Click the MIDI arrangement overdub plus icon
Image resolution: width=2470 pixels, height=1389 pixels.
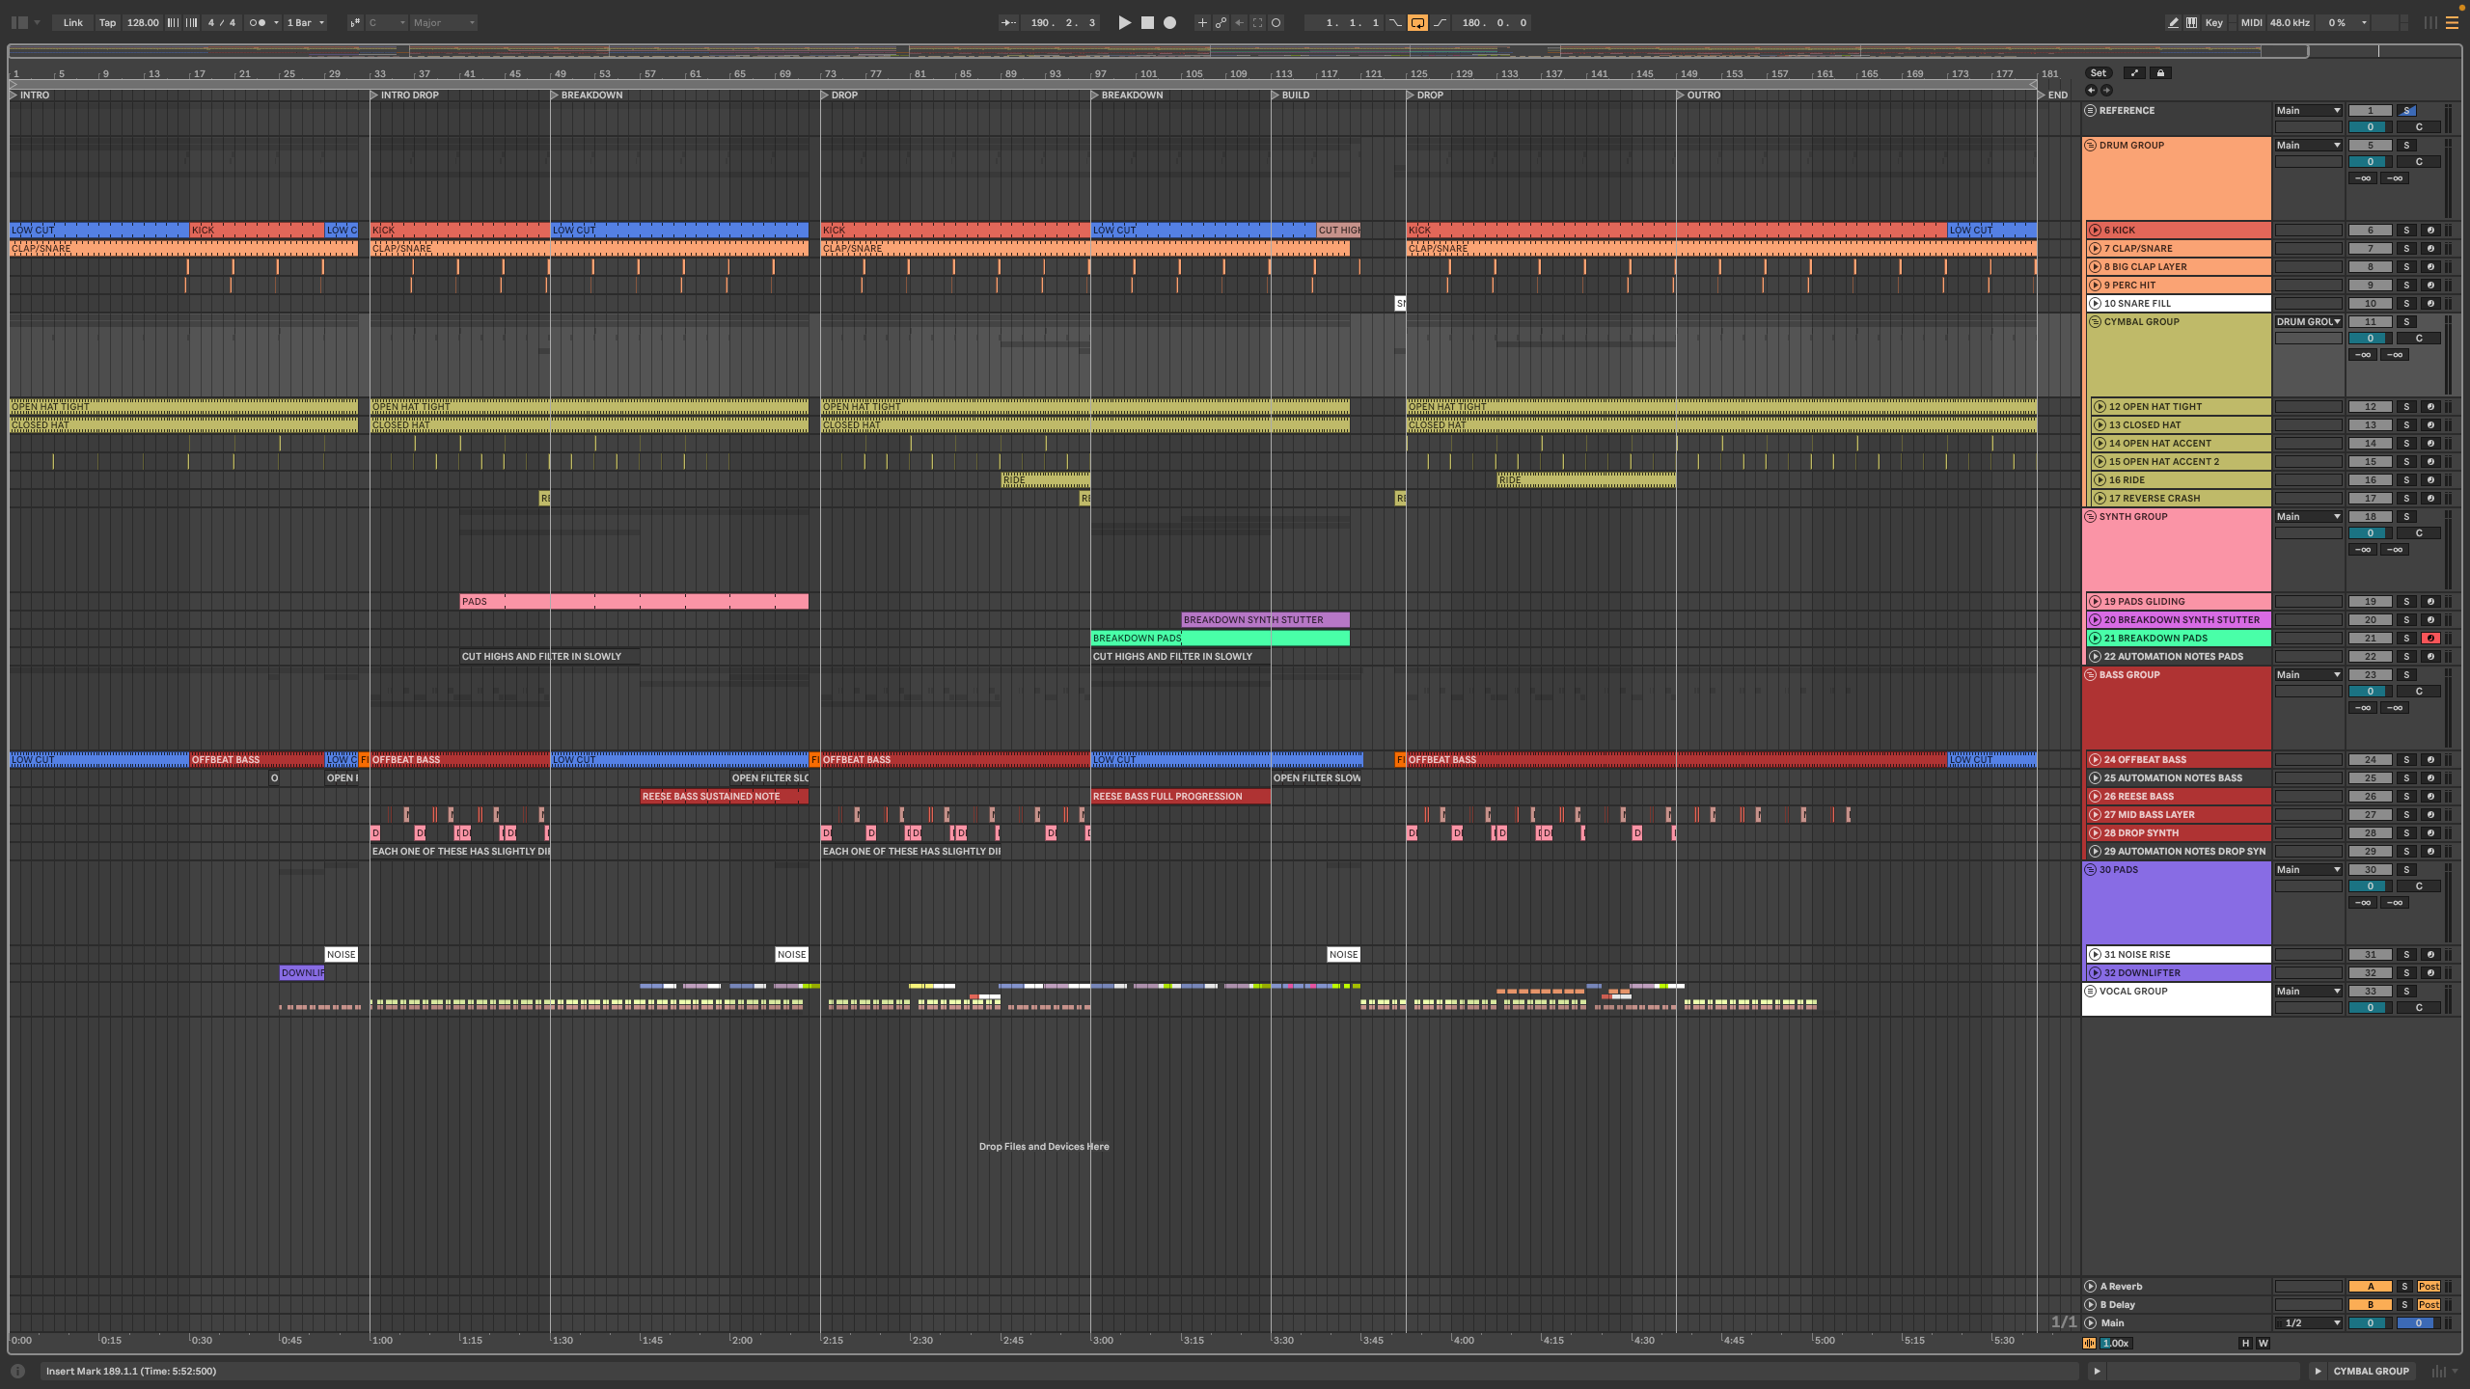(1202, 22)
